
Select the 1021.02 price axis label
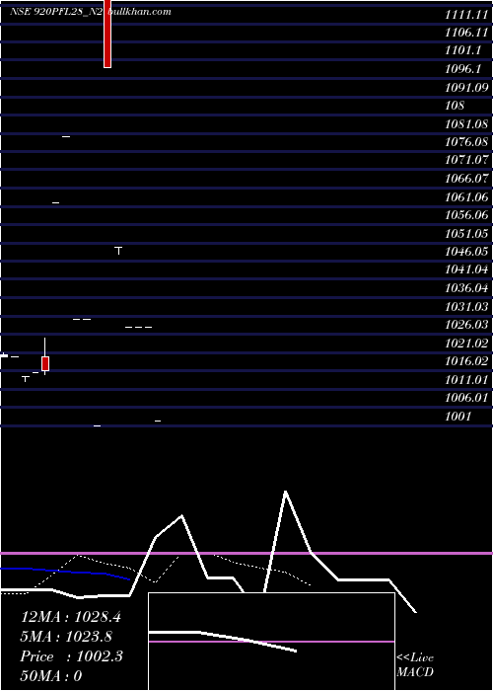click(466, 344)
